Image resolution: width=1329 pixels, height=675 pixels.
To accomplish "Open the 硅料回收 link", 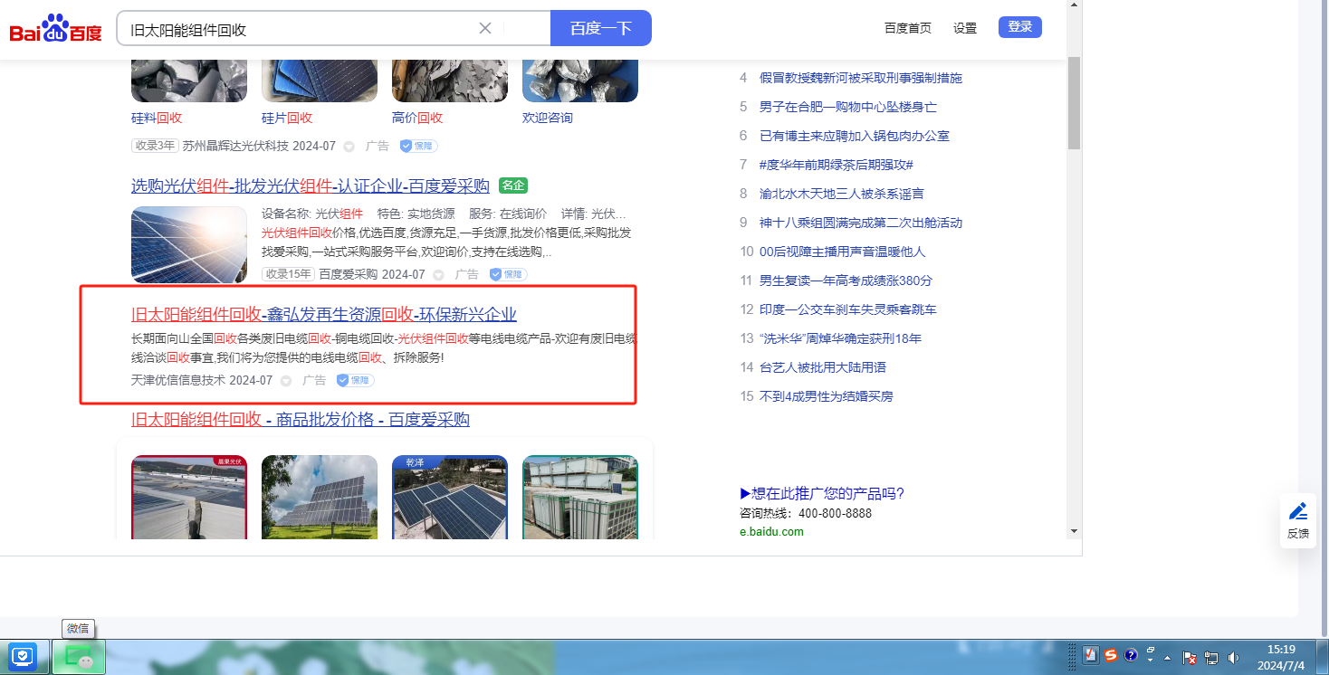I will [157, 118].
